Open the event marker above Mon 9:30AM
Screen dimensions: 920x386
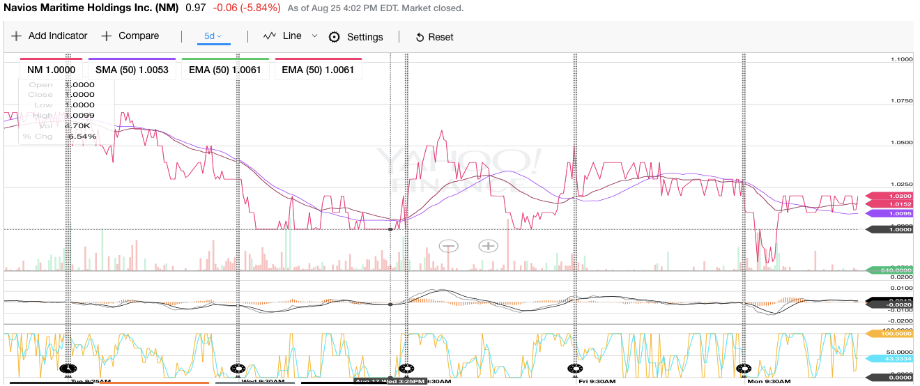click(x=744, y=369)
